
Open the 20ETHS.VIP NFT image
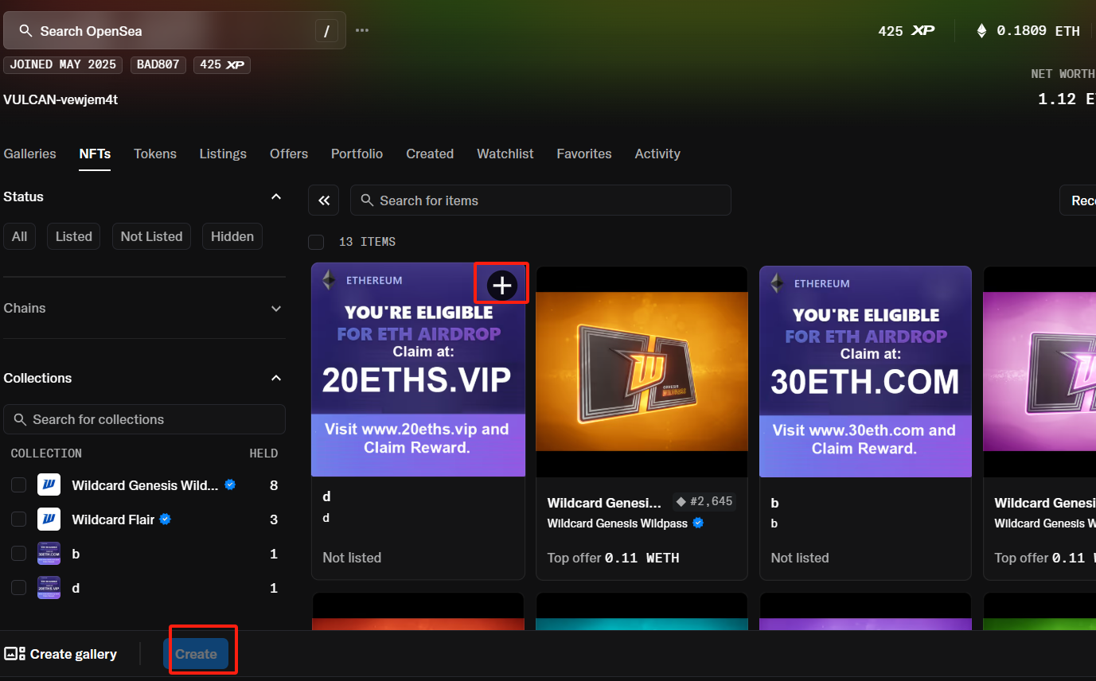pyautogui.click(x=418, y=369)
